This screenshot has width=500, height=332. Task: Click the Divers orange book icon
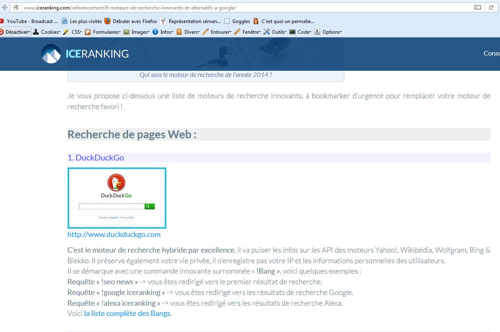pos(179,32)
